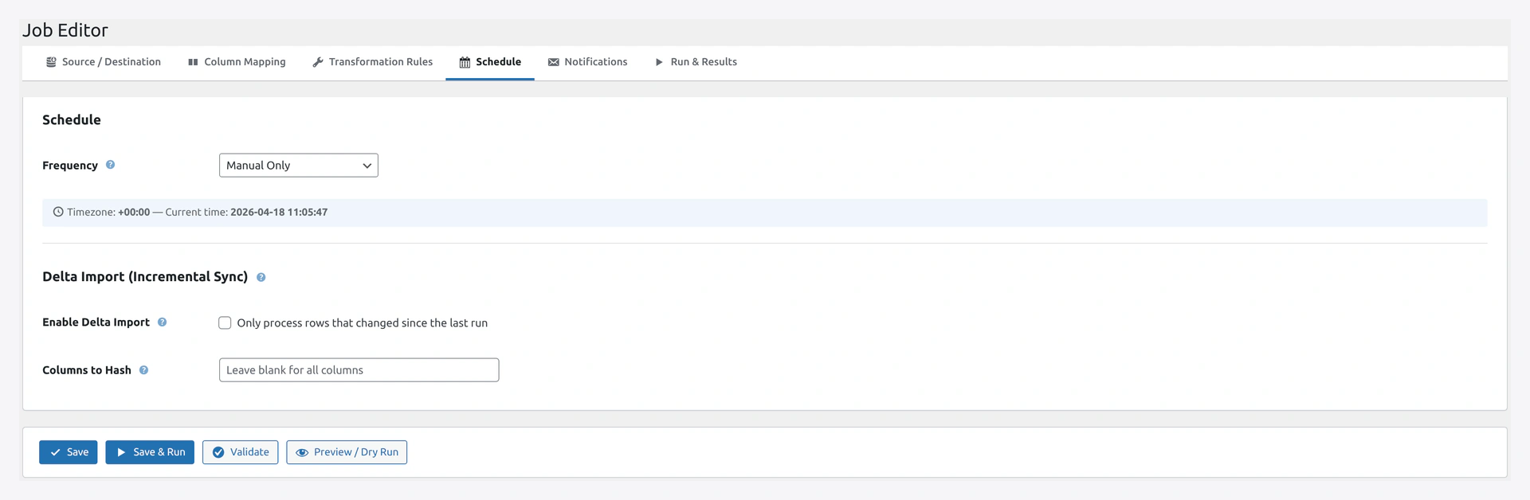Viewport: 1530px width, 500px height.
Task: Enable the delta import checkbox
Action: (225, 323)
